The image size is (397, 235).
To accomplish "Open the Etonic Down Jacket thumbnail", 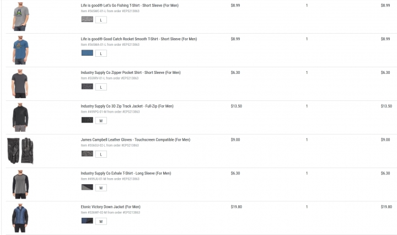I will [20, 218].
